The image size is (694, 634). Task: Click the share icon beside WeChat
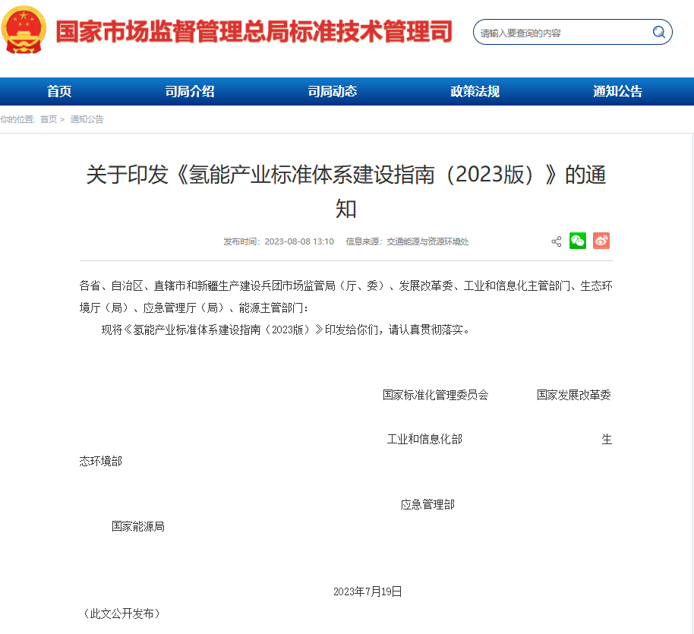(557, 241)
